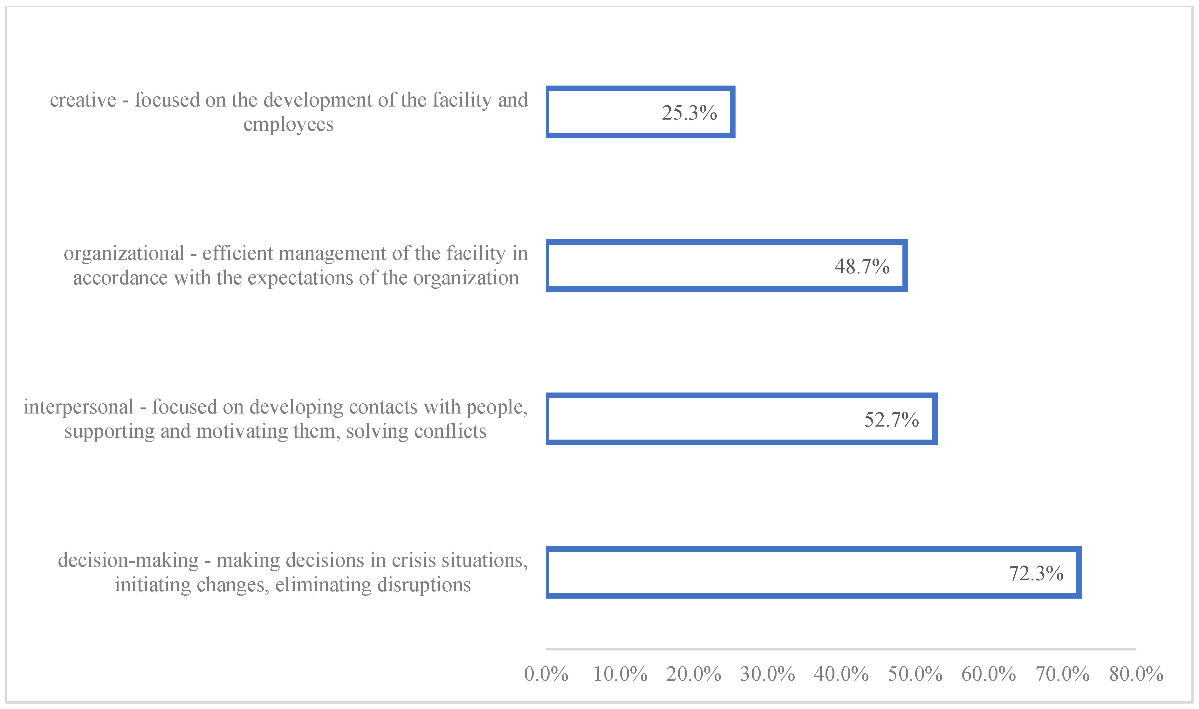The width and height of the screenshot is (1199, 709).
Task: Select the 72.3% data label
Action: pos(1036,573)
